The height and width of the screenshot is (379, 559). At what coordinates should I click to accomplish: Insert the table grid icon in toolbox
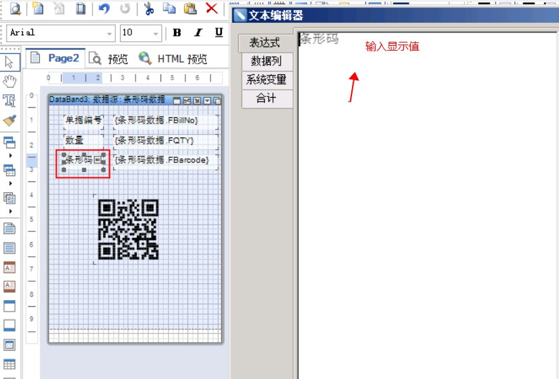(9, 364)
